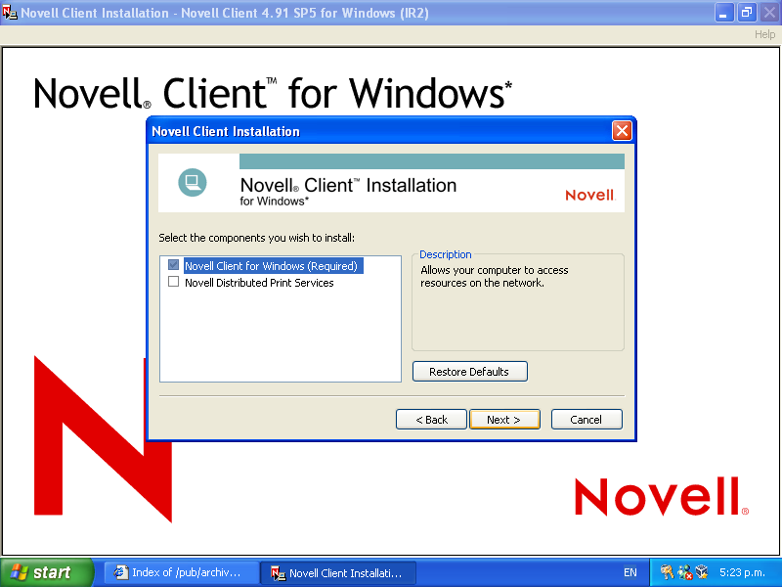Click the Restore Defaults button
The image size is (782, 587).
pos(470,372)
